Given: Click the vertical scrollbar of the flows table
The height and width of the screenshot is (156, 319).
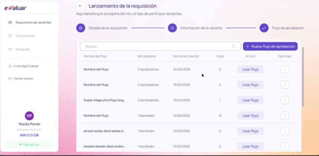Looking at the screenshot, I should click(x=302, y=78).
